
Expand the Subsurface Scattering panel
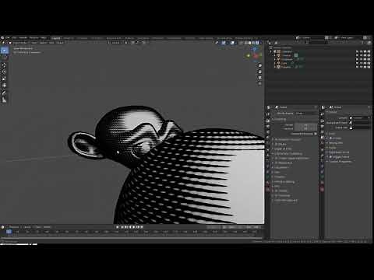click(287, 154)
